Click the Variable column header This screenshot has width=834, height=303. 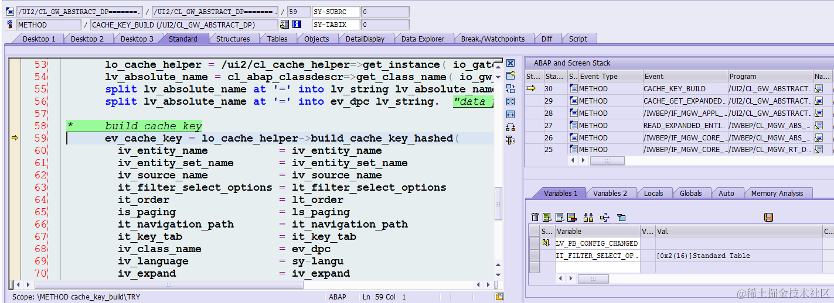tap(597, 231)
